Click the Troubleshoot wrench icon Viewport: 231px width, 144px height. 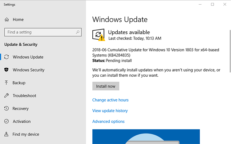[x=6, y=96]
